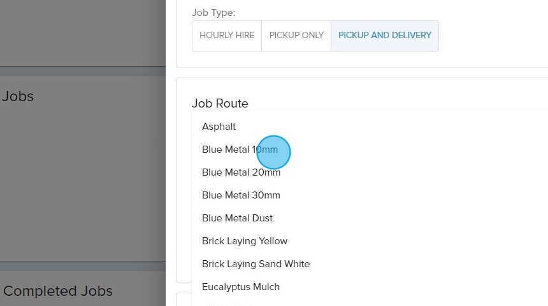Click the Job Route heading
The image size is (548, 306).
pyautogui.click(x=220, y=104)
